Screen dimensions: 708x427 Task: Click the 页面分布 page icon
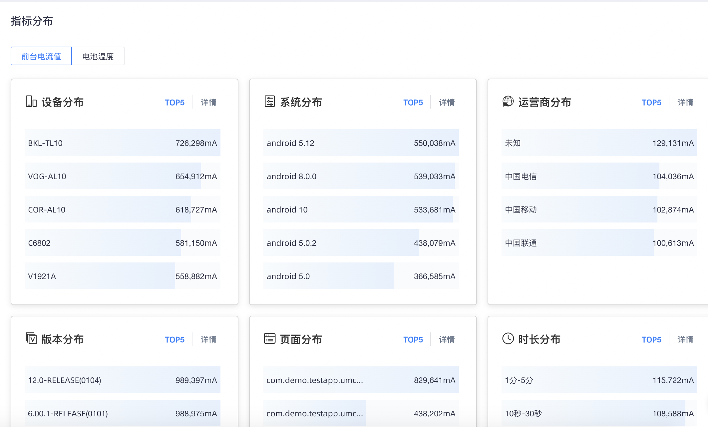click(x=269, y=339)
